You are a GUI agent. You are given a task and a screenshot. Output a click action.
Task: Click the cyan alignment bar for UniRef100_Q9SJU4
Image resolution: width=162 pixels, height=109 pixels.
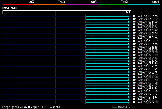coord(107,25)
